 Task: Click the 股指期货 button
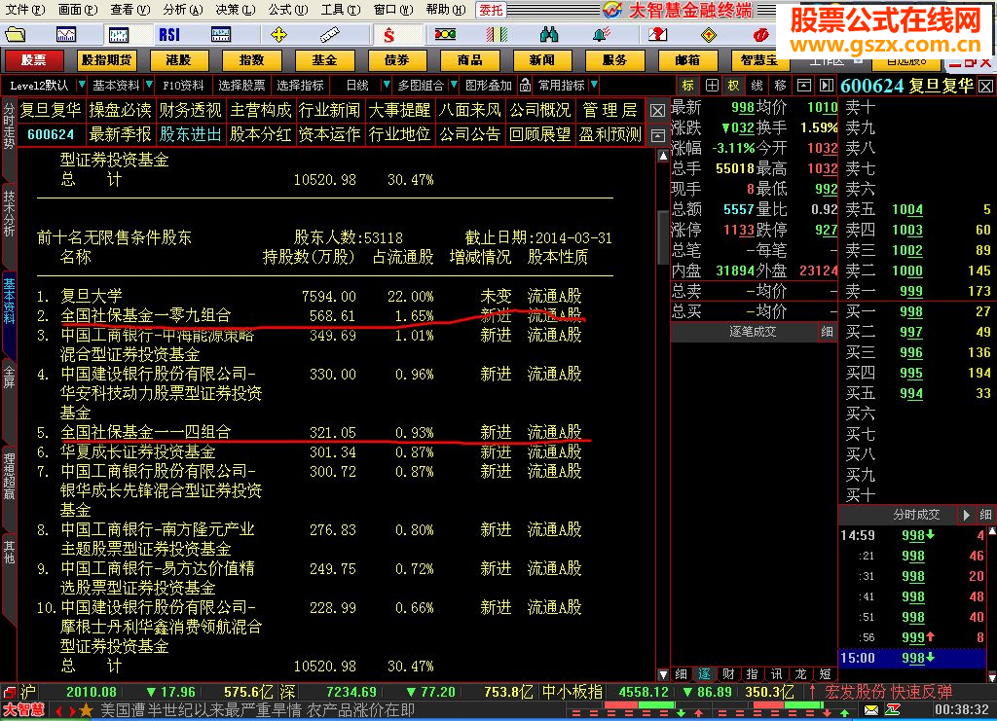(x=106, y=59)
